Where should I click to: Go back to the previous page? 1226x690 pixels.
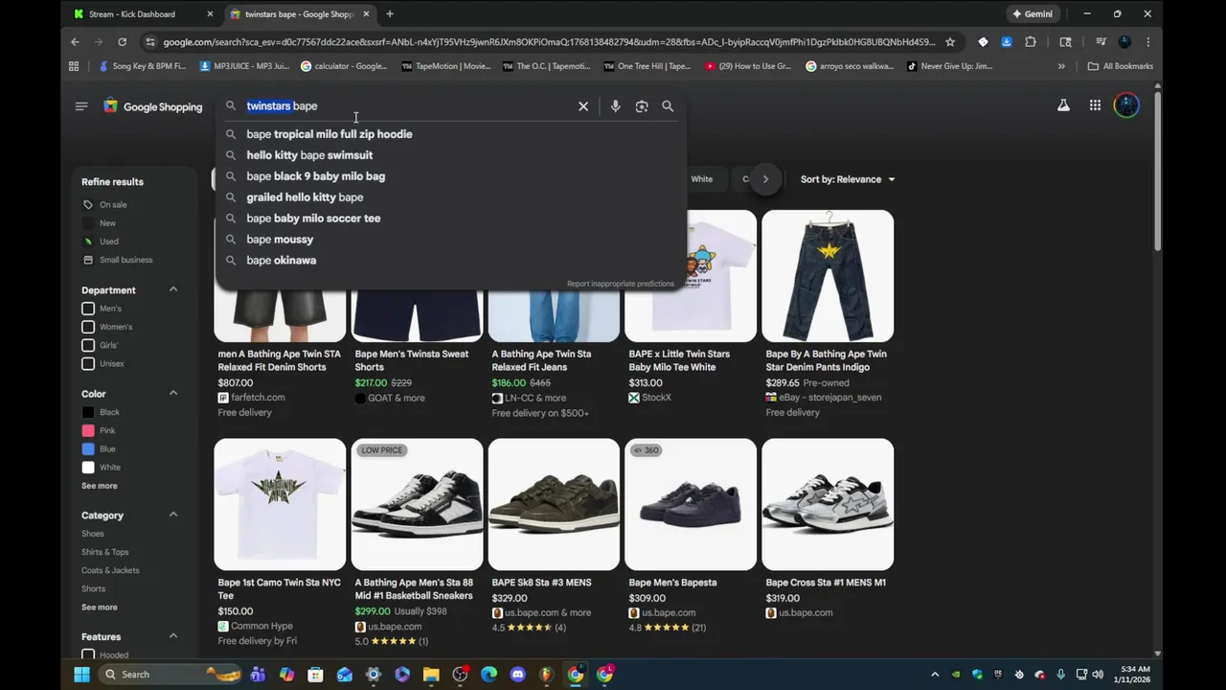[x=75, y=42]
